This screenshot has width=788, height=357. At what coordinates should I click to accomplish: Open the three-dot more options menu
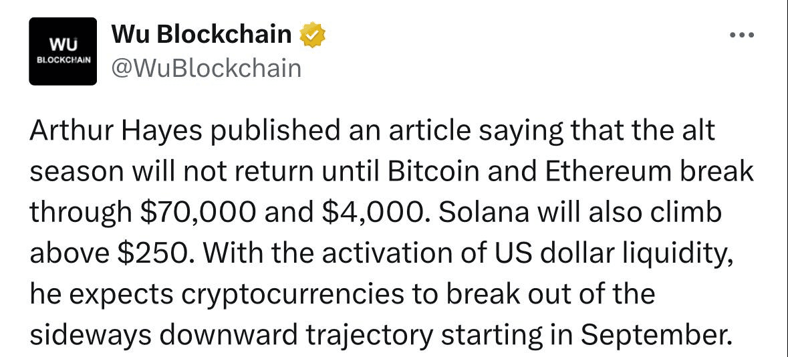pos(743,35)
